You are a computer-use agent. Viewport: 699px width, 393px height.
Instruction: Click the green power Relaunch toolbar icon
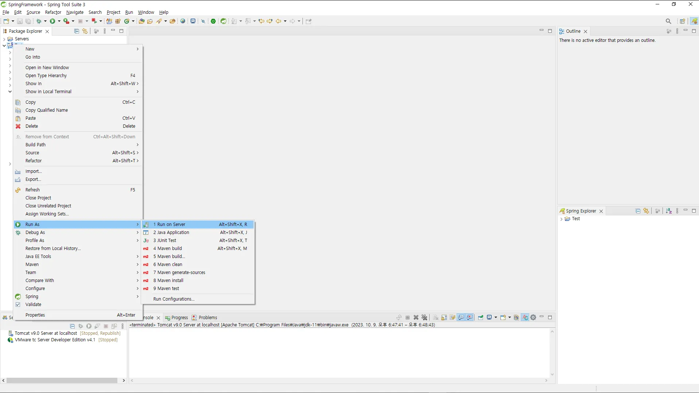(x=213, y=21)
